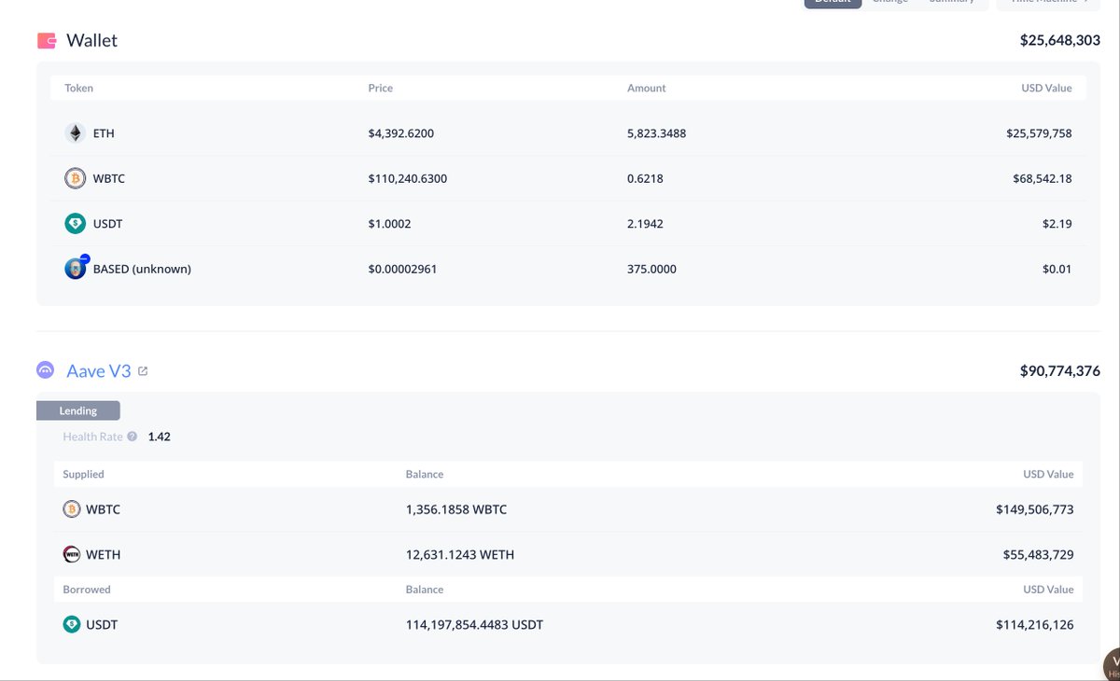
Task: Click the BASED token avatar icon
Action: 76,269
